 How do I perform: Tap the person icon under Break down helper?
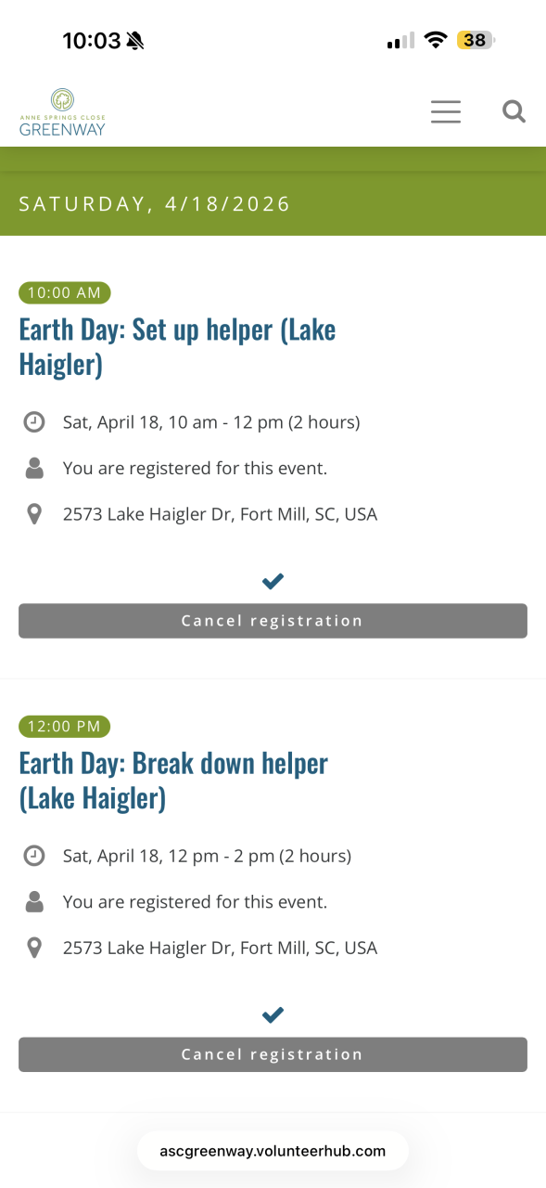[34, 902]
